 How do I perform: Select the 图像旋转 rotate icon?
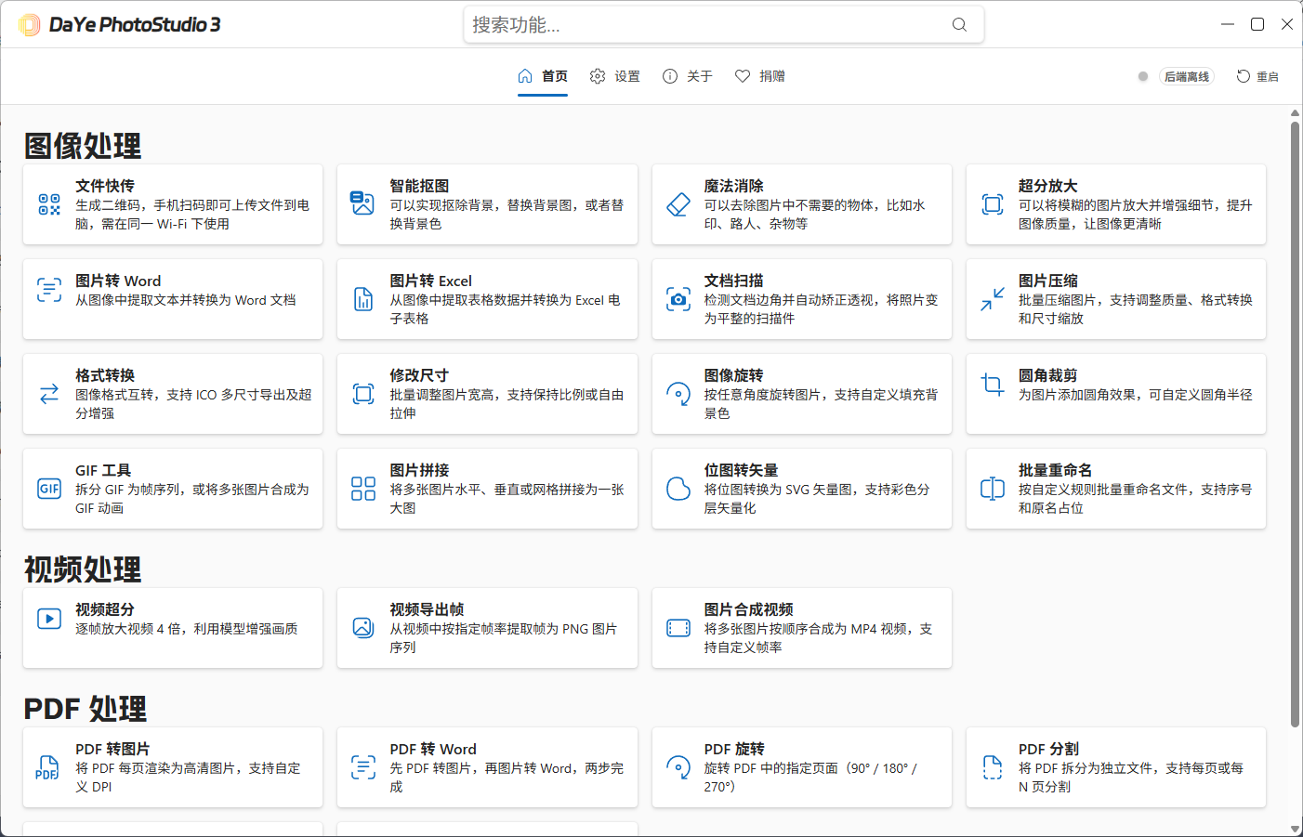pos(678,394)
